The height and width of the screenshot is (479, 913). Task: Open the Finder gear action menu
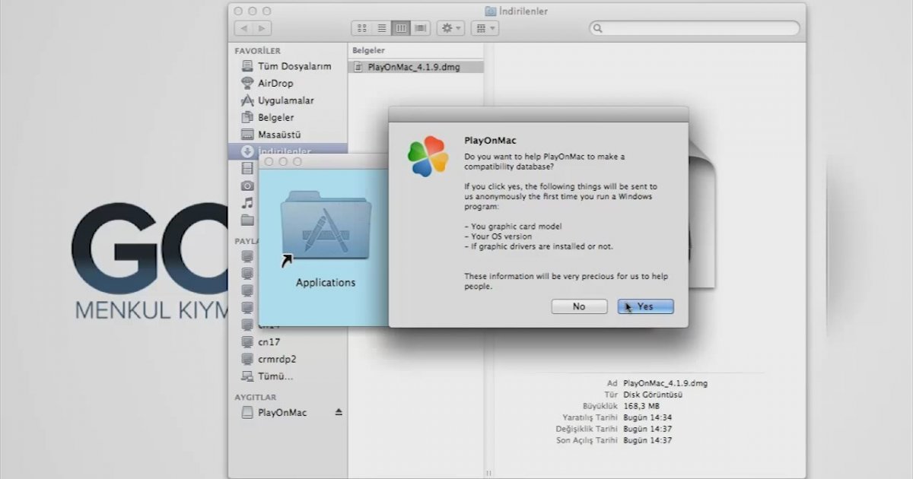coord(451,28)
